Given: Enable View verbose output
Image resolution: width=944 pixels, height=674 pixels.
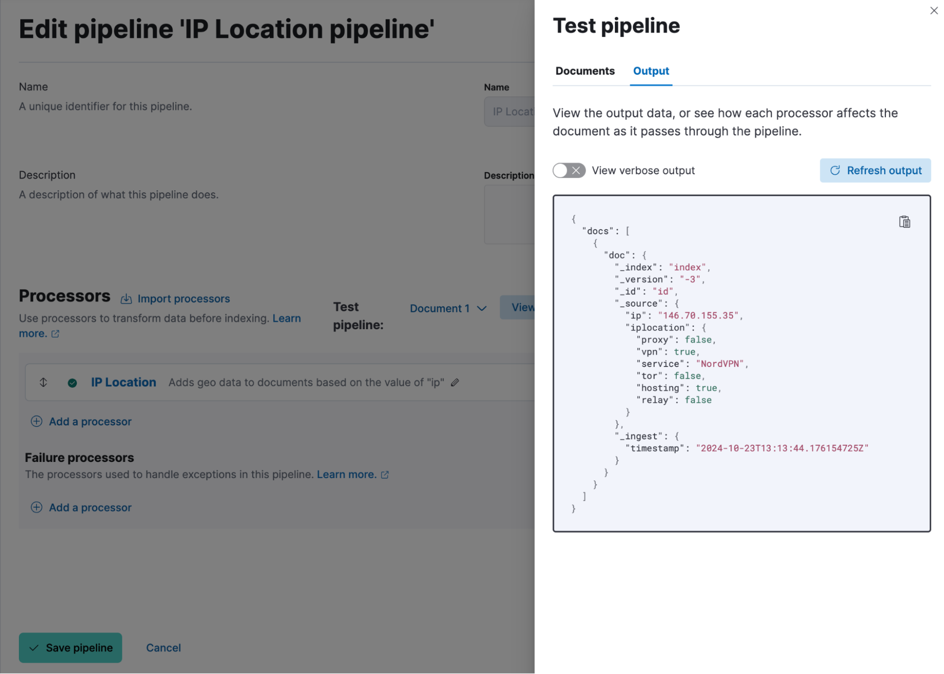Looking at the screenshot, I should pos(569,171).
